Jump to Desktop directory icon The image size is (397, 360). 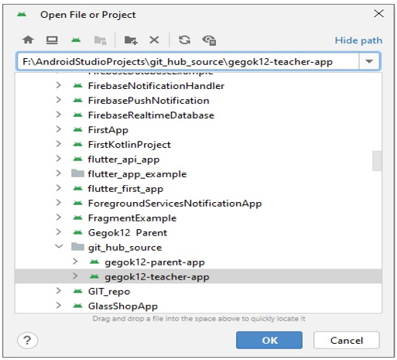pyautogui.click(x=52, y=40)
